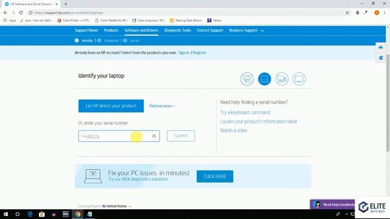
Task: Clear the serial number field with X
Action: [154, 136]
